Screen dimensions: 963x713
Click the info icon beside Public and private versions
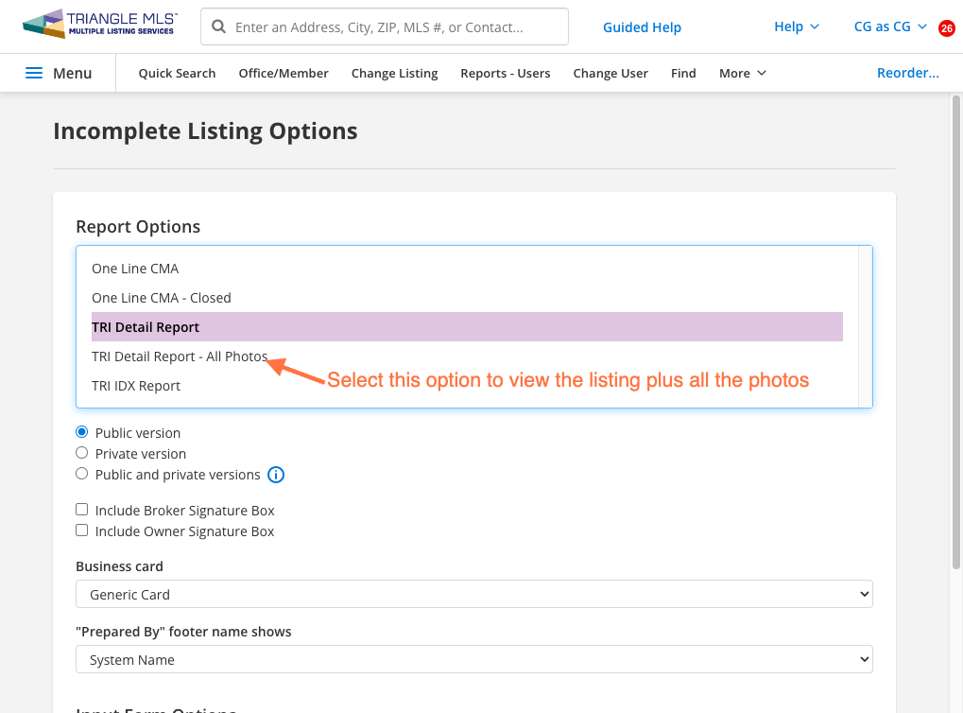276,475
